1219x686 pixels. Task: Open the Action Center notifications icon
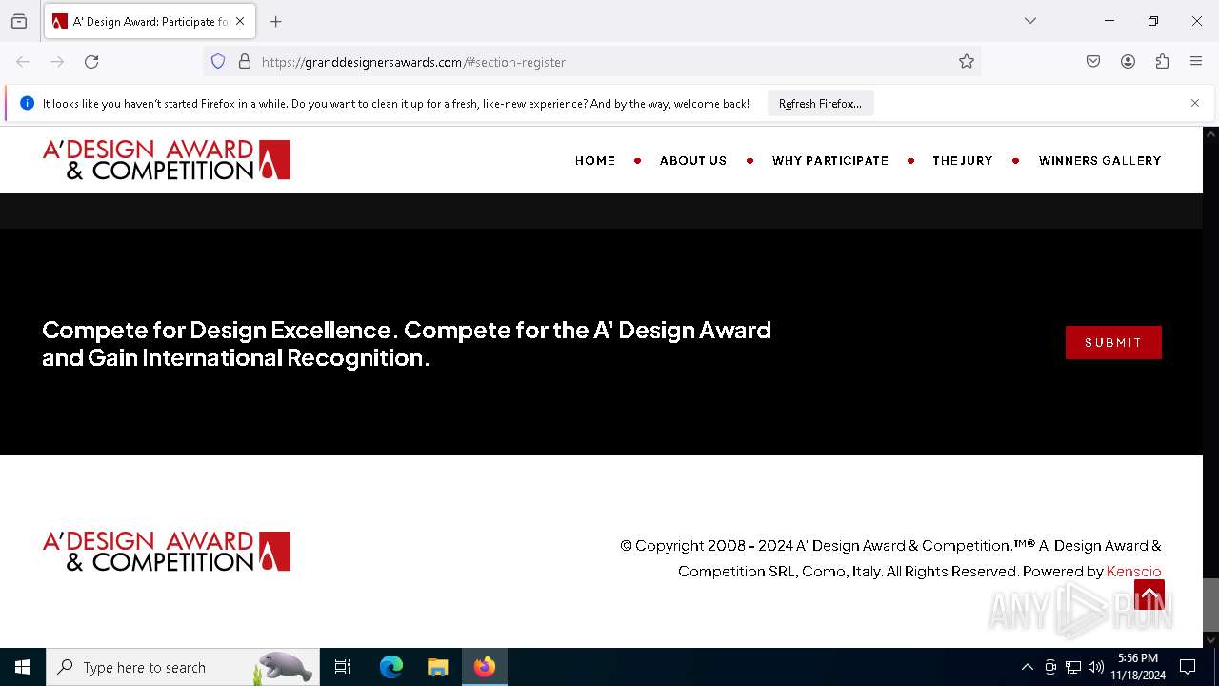[x=1188, y=667]
